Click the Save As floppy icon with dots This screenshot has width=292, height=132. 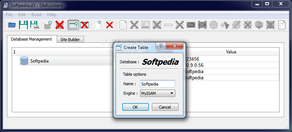pyautogui.click(x=35, y=25)
